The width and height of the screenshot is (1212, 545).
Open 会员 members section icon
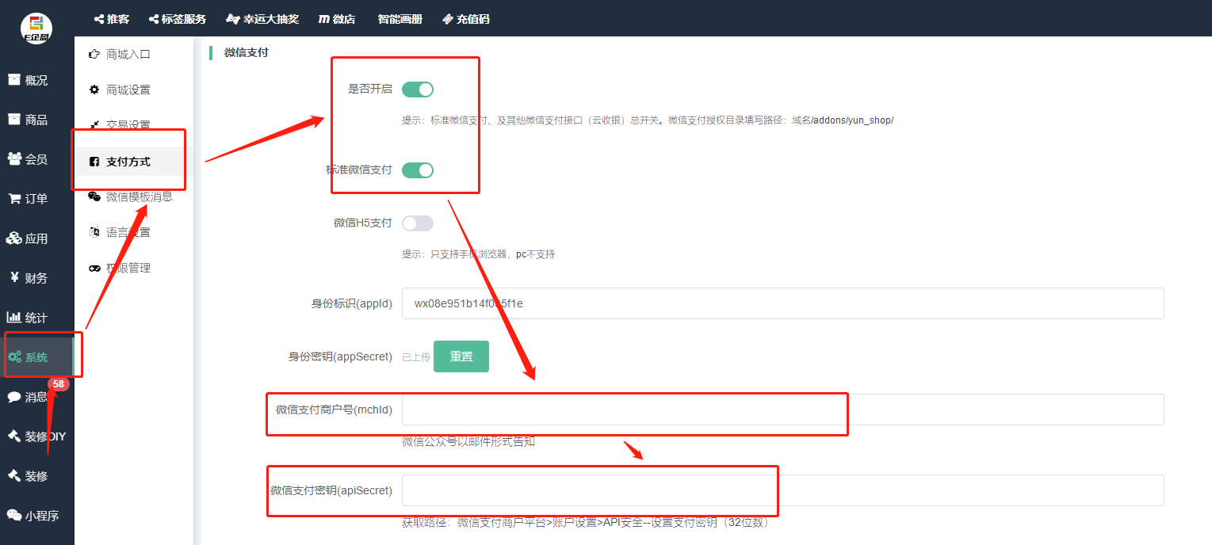pyautogui.click(x=14, y=159)
